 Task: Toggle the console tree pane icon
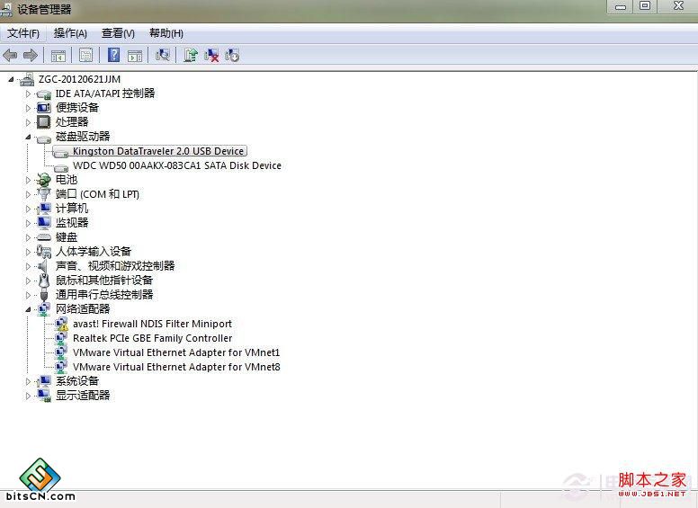[58, 56]
